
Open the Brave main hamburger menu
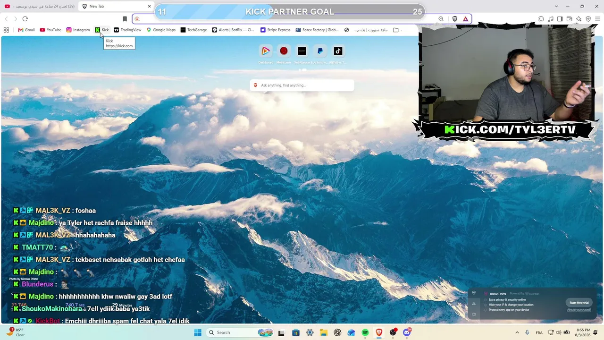[x=597, y=19]
